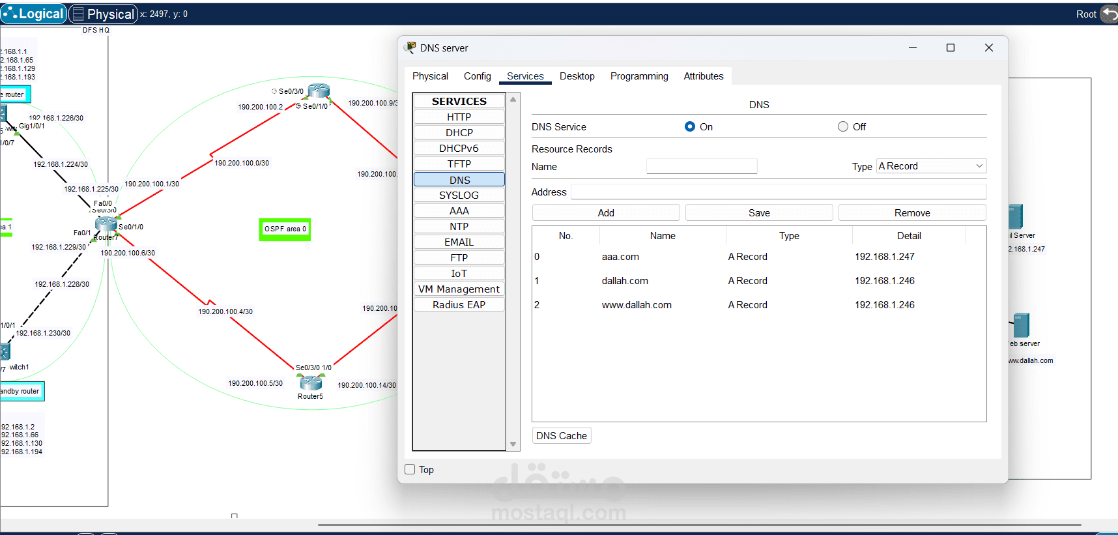Open the Desktop tab
This screenshot has height=535, width=1118.
point(577,76)
